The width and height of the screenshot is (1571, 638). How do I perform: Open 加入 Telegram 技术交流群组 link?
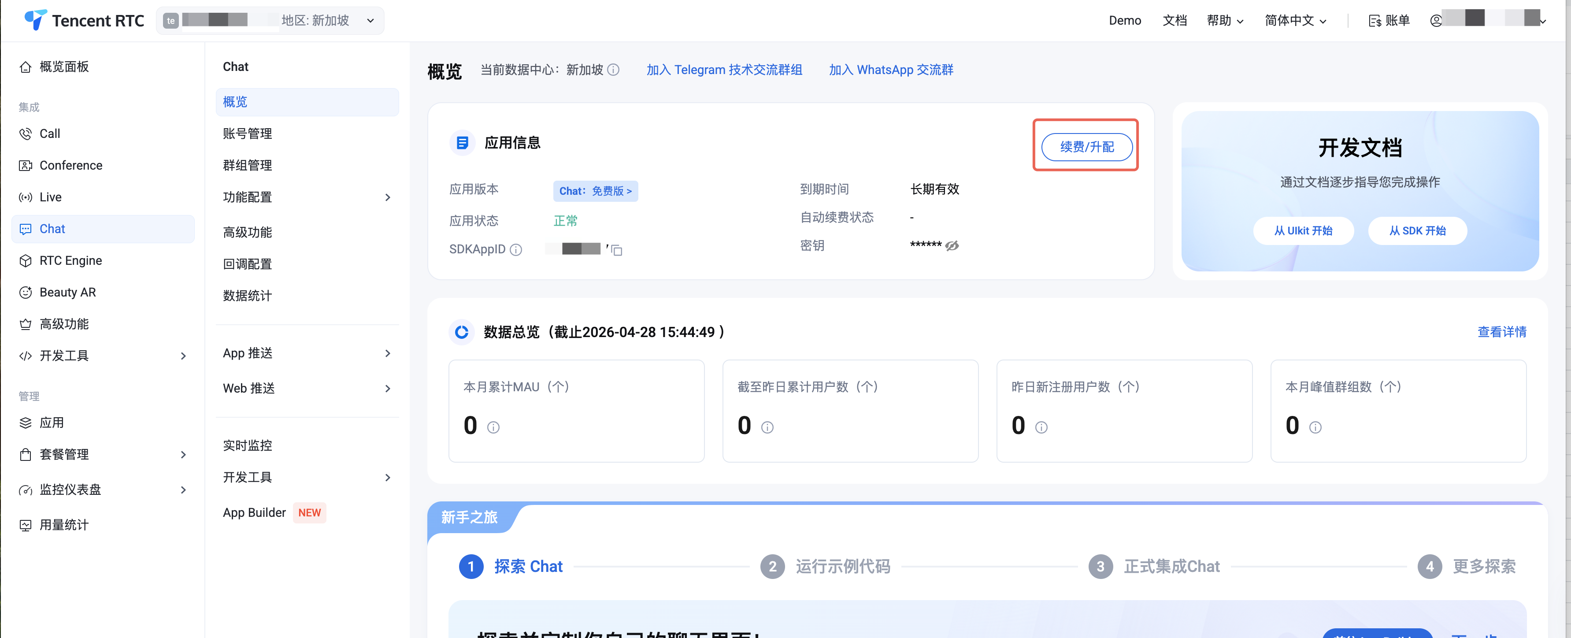pos(724,70)
